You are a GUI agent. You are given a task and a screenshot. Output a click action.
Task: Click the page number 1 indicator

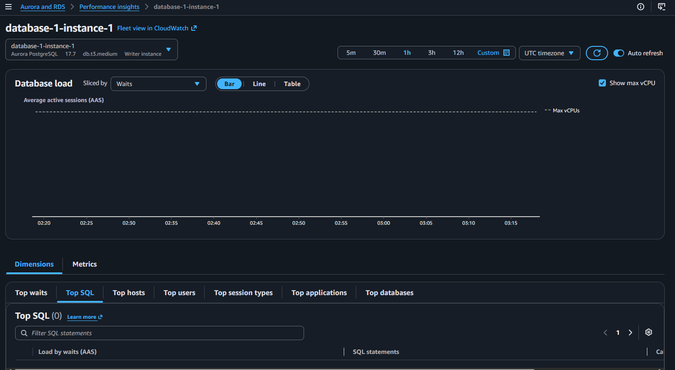tap(618, 333)
